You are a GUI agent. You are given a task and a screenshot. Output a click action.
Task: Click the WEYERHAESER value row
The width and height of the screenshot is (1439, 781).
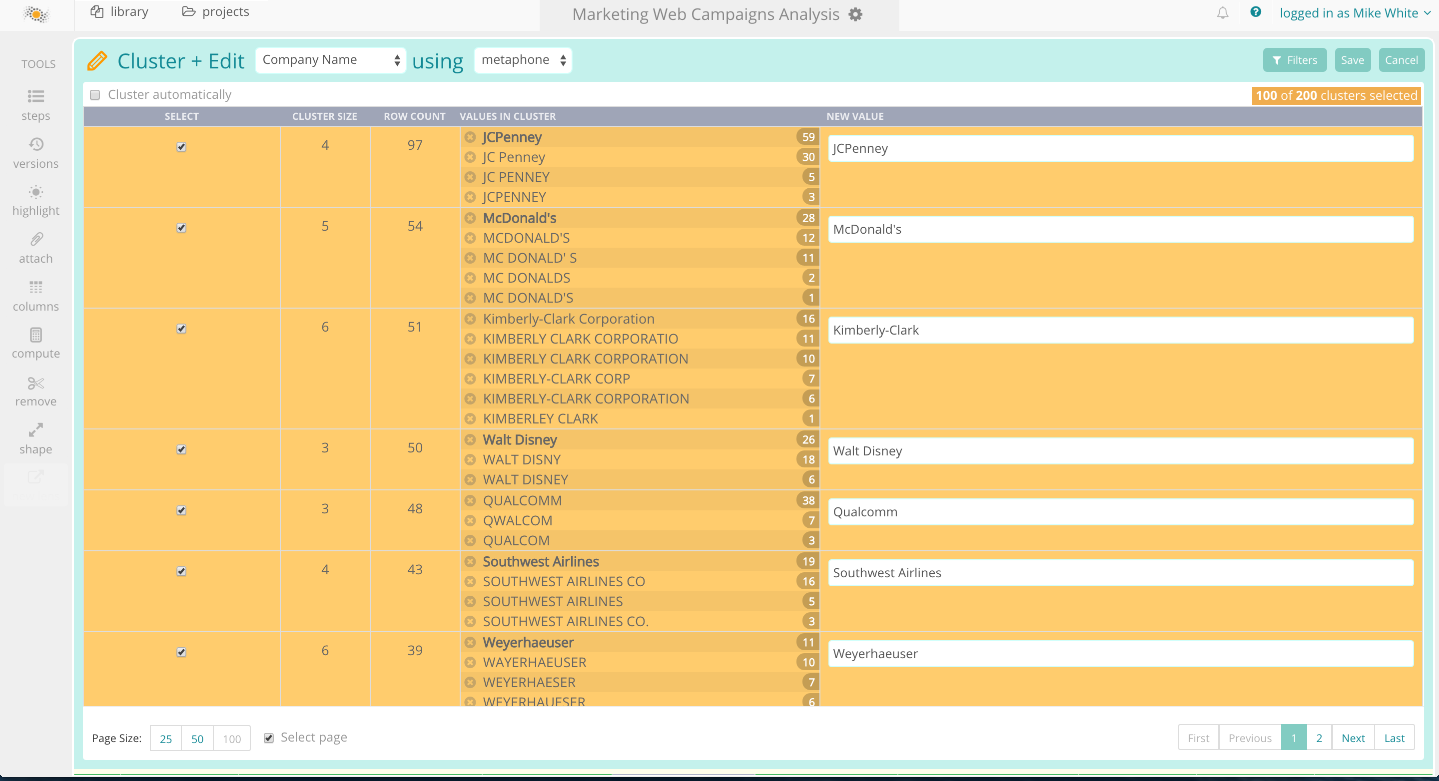point(640,682)
